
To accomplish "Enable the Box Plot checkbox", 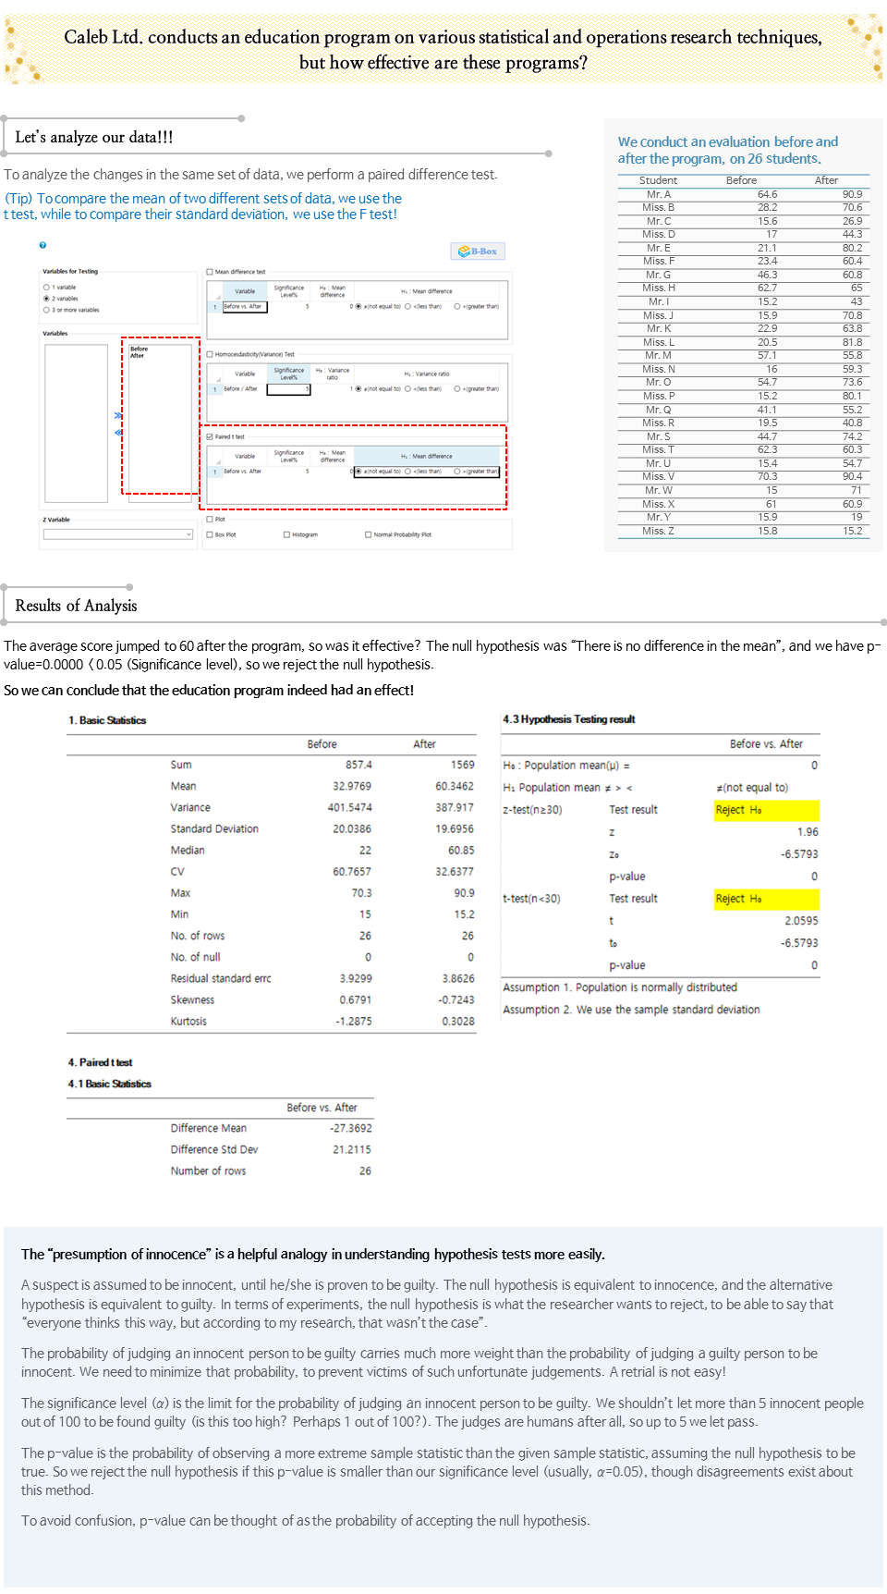I will tap(210, 534).
